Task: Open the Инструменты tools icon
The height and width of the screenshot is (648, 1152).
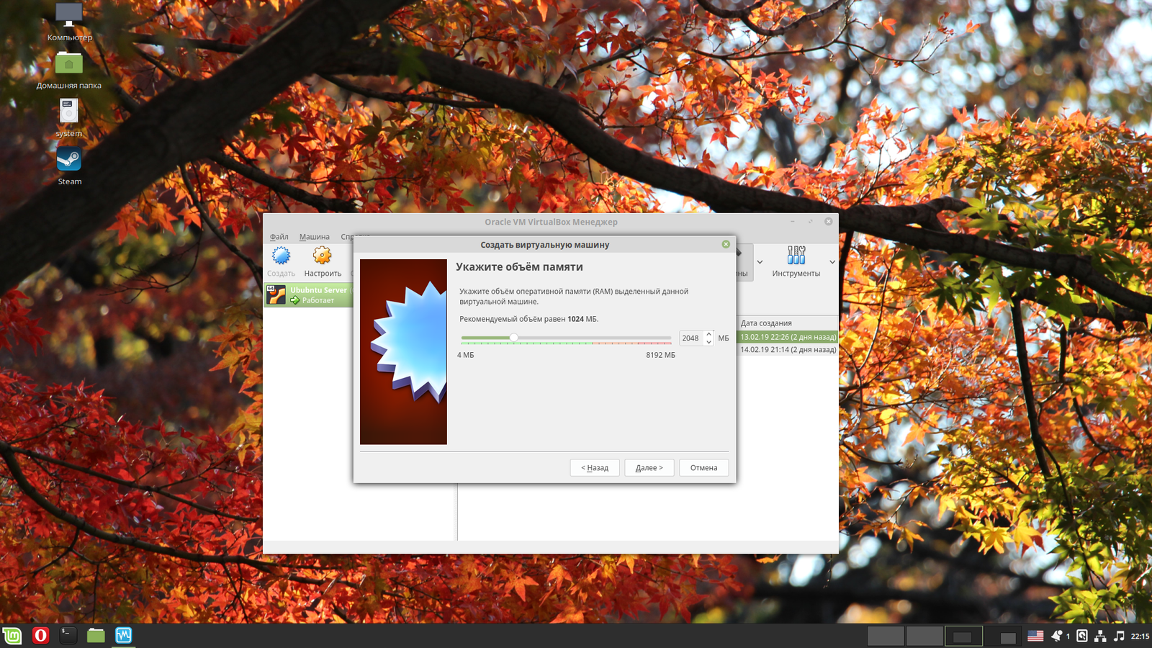Action: [x=796, y=255]
